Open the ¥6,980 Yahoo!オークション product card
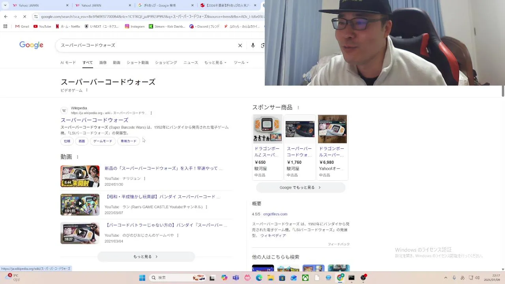The image size is (505, 284). pos(332,147)
